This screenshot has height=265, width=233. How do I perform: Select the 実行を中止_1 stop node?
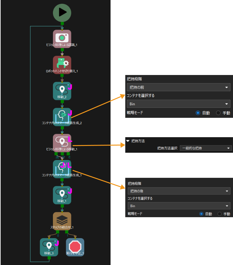click(75, 247)
